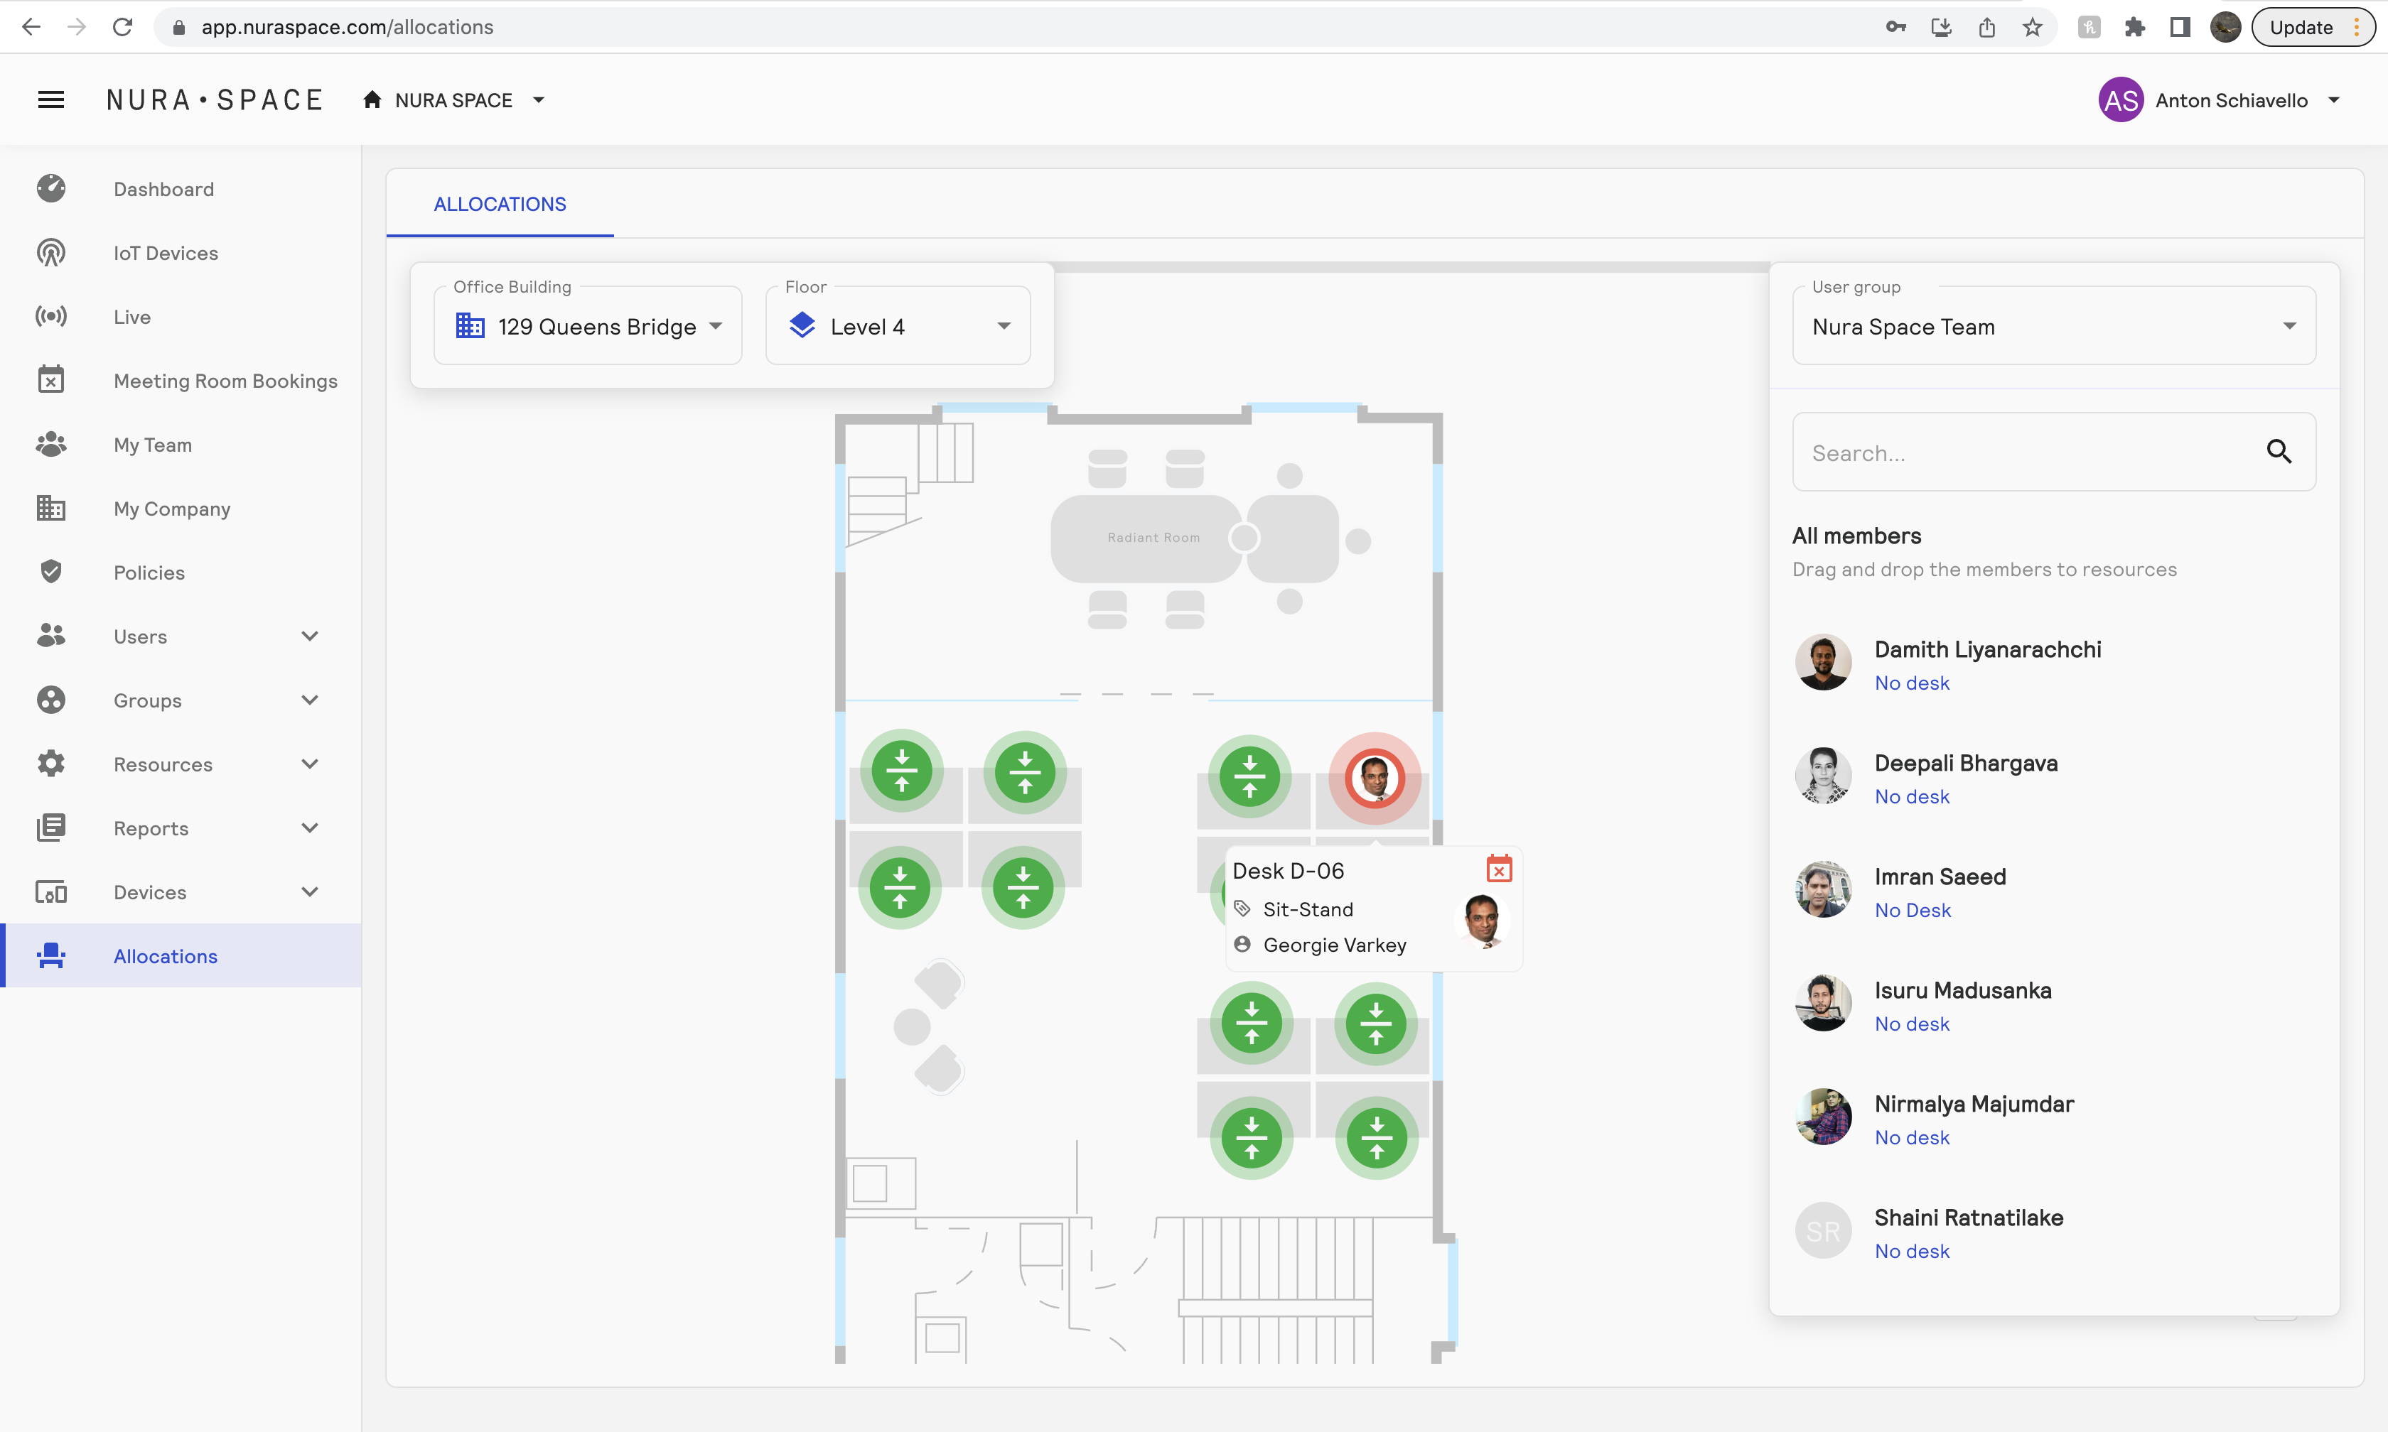Viewport: 2388px width, 1432px height.
Task: Select the Allocations desk icon in sidebar
Action: pyautogui.click(x=50, y=955)
